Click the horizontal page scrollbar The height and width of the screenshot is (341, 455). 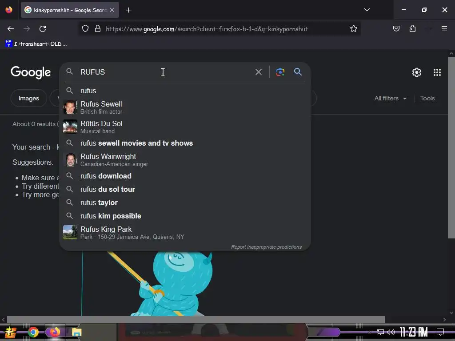[x=196, y=320]
